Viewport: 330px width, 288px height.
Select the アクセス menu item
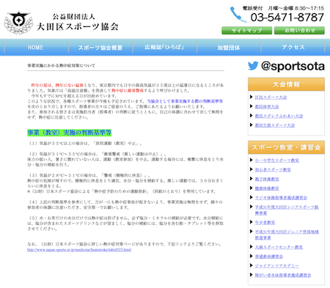293,48
